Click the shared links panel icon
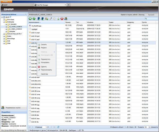The image size is (159, 132). [3, 108]
